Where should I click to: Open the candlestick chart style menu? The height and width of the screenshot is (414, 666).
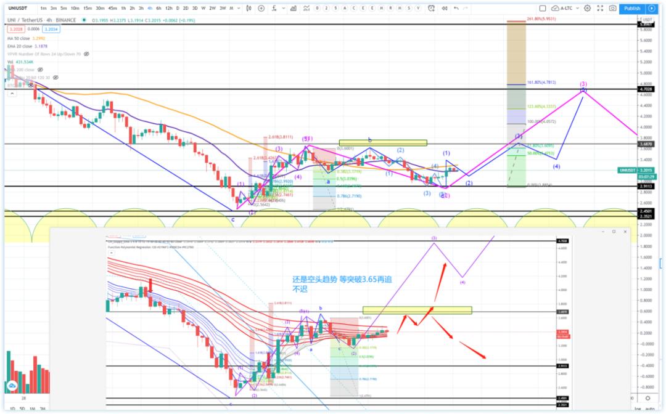click(249, 8)
